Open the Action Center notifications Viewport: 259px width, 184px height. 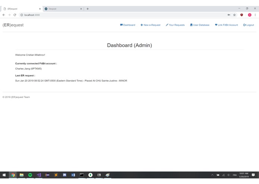click(x=253, y=175)
